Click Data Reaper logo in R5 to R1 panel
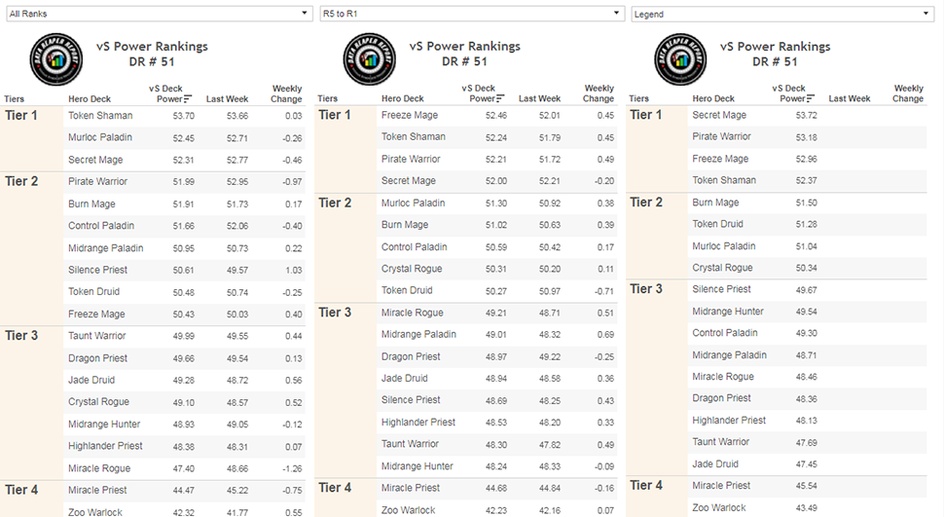This screenshot has height=517, width=944. point(370,59)
